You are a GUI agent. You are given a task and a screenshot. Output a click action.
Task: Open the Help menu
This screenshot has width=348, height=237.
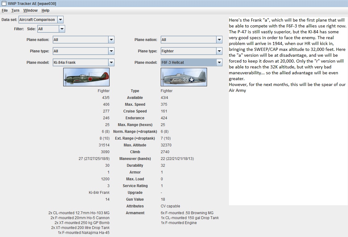(x=45, y=10)
